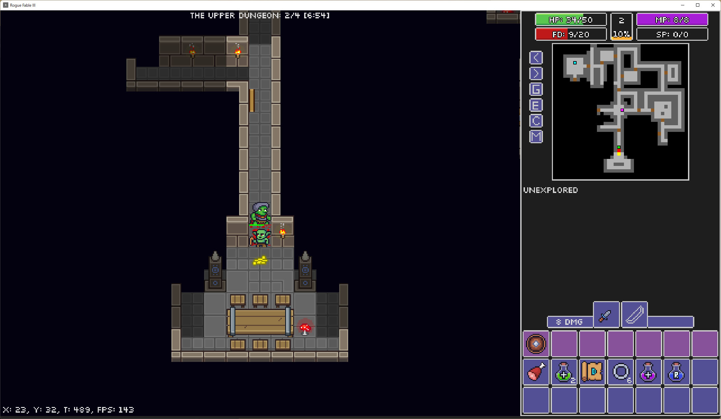Screen dimensions: 721x419
Task: Open the C character menu button
Action: click(536, 121)
